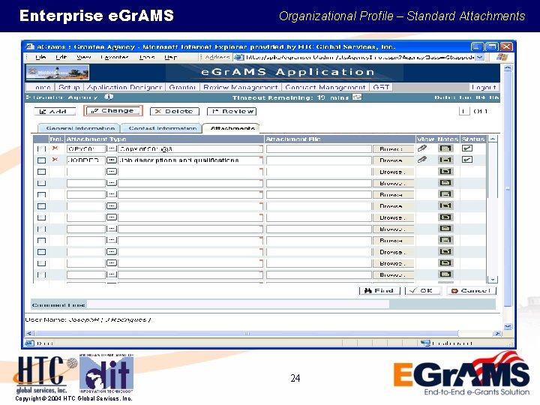Open the notes icon on the last visible attachment row
Screen dimensions: 540x405
(x=445, y=274)
